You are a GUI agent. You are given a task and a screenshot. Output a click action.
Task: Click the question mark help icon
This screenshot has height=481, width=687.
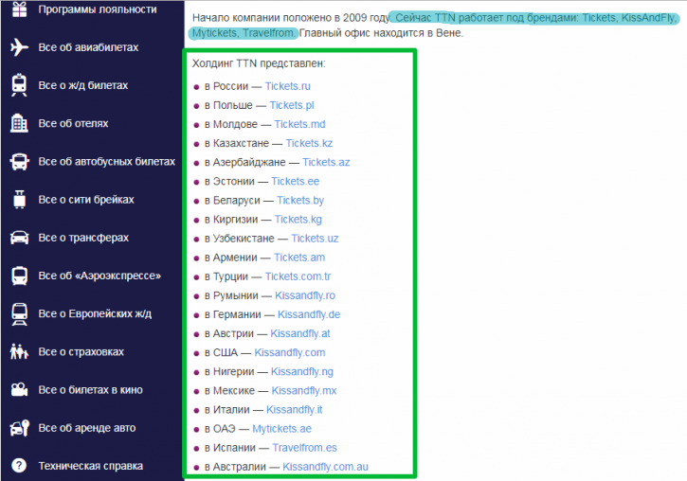pos(19,466)
